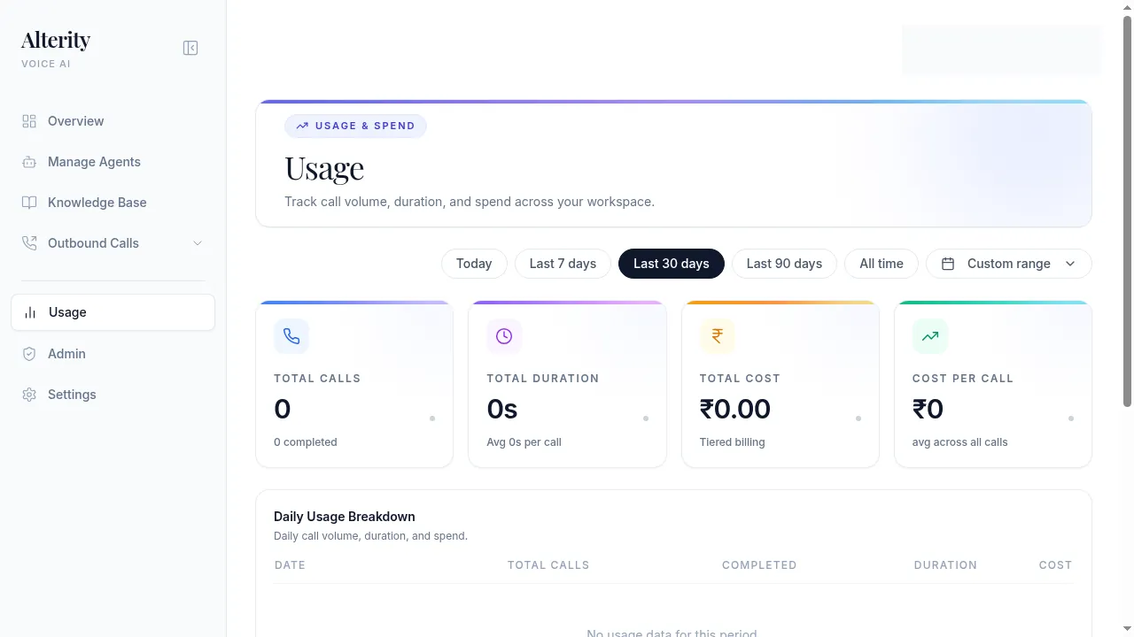Click the Settings gear icon
The width and height of the screenshot is (1134, 637).
point(29,395)
